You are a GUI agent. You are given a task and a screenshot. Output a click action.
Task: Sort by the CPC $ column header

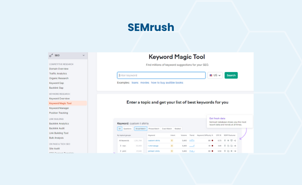219,135
